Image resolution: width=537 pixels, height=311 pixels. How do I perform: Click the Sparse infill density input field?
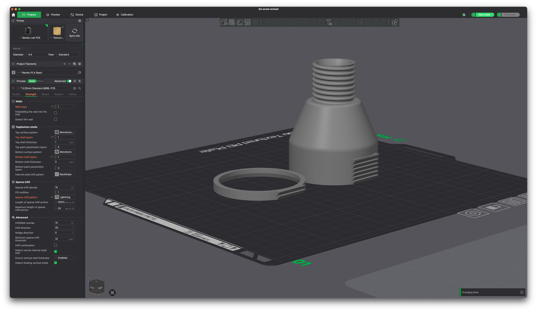click(62, 188)
